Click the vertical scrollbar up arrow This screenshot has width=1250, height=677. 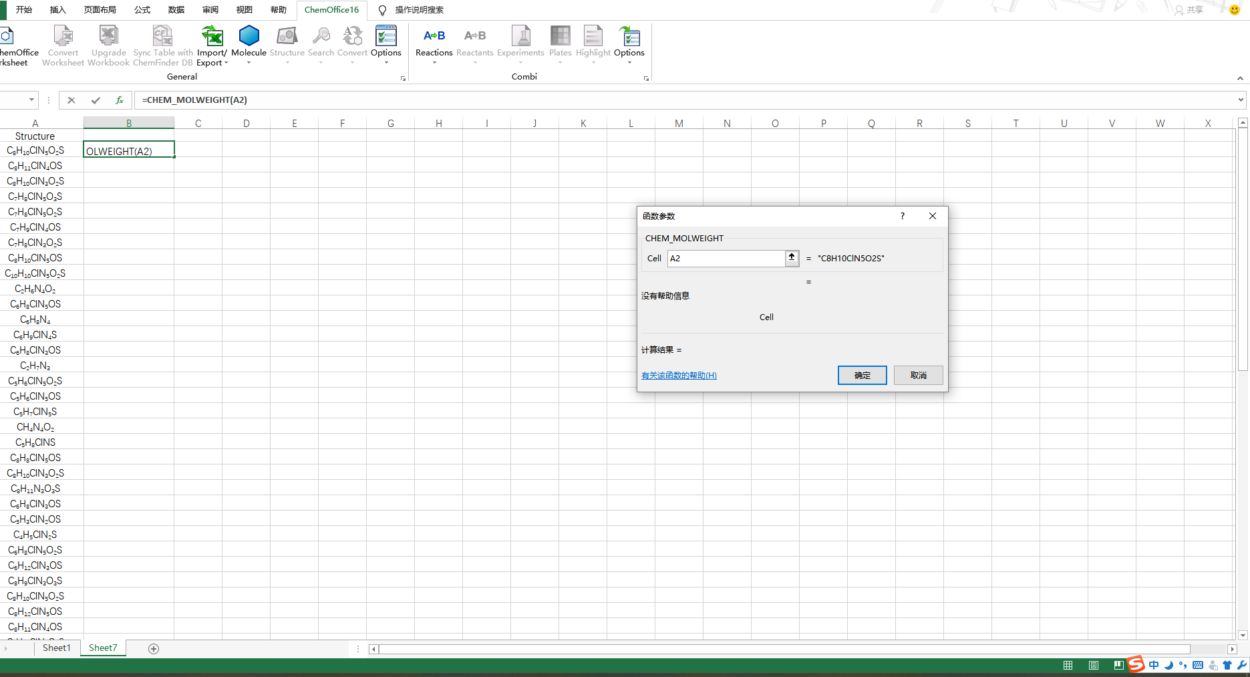pos(1243,123)
